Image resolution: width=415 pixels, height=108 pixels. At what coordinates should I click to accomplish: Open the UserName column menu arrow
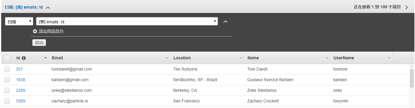[389, 58]
